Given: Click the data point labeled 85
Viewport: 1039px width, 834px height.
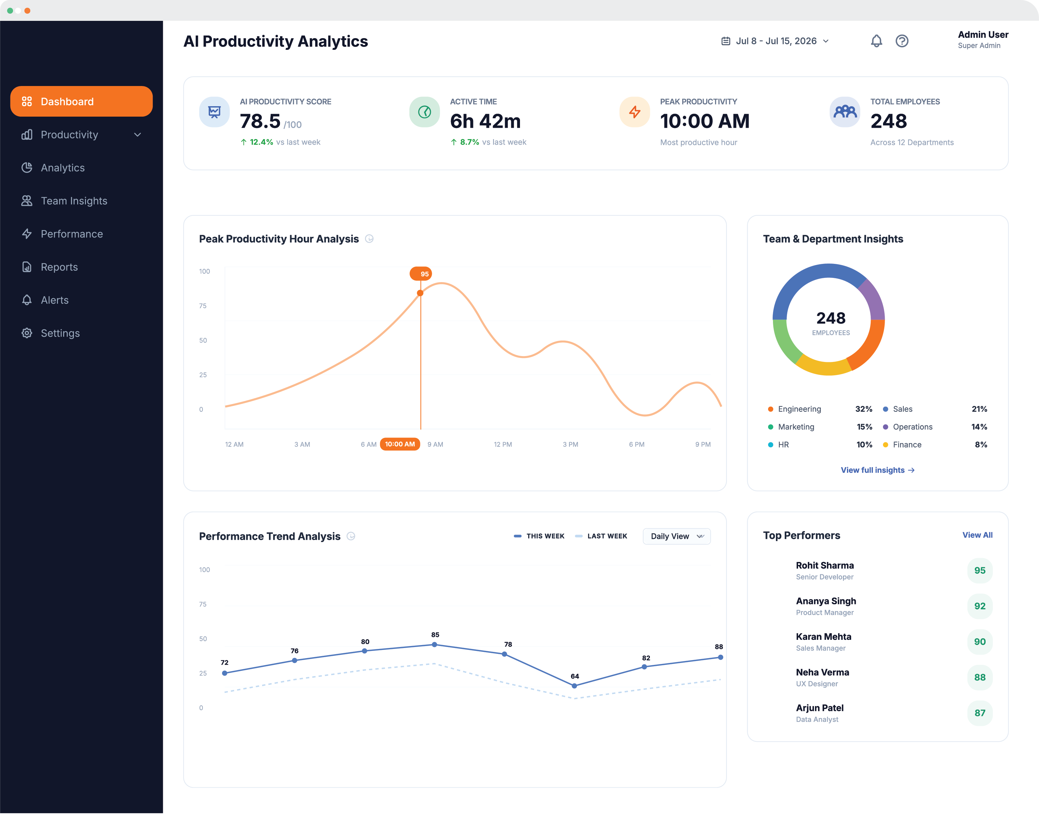Looking at the screenshot, I should click(x=435, y=644).
